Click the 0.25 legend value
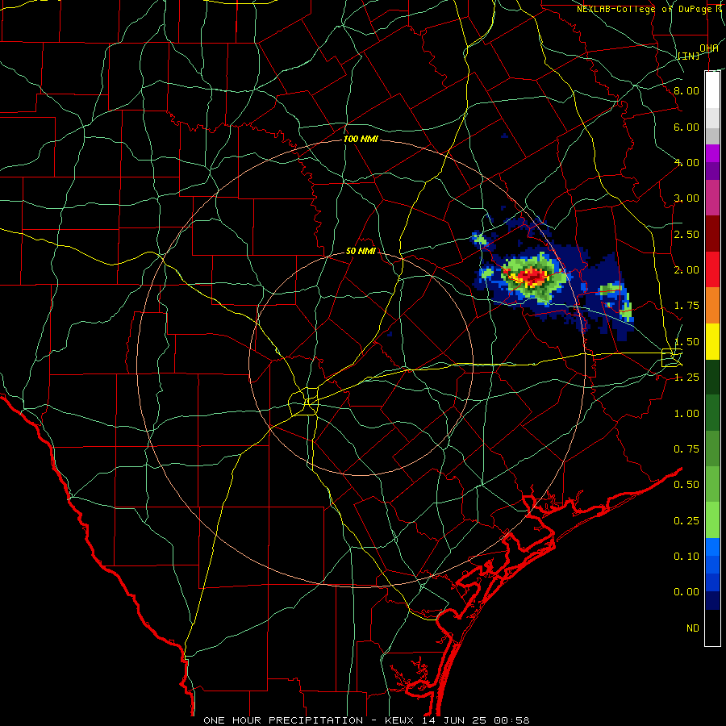The height and width of the screenshot is (726, 726). [686, 521]
